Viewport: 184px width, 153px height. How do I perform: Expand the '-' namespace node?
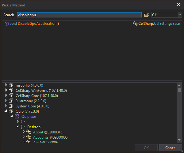pos(18,121)
